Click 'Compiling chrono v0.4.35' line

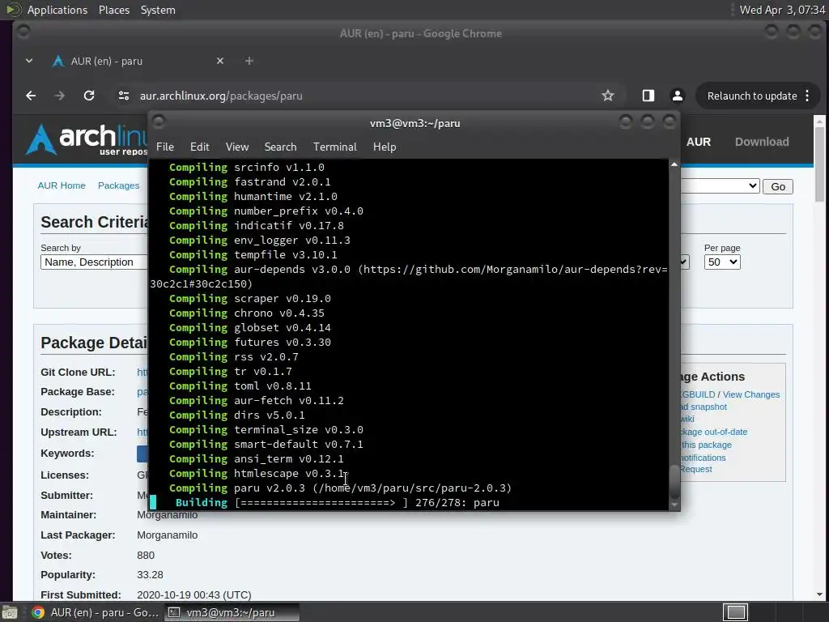coord(246,313)
